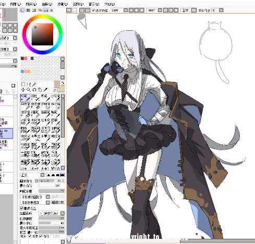The image size is (255, 244).
Task: Rotate view counterclockwise in navigator
Action: [5, 31]
